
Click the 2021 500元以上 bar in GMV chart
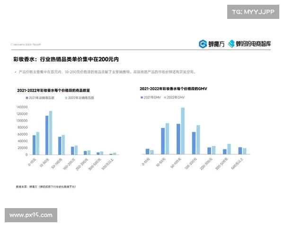pos(240,151)
